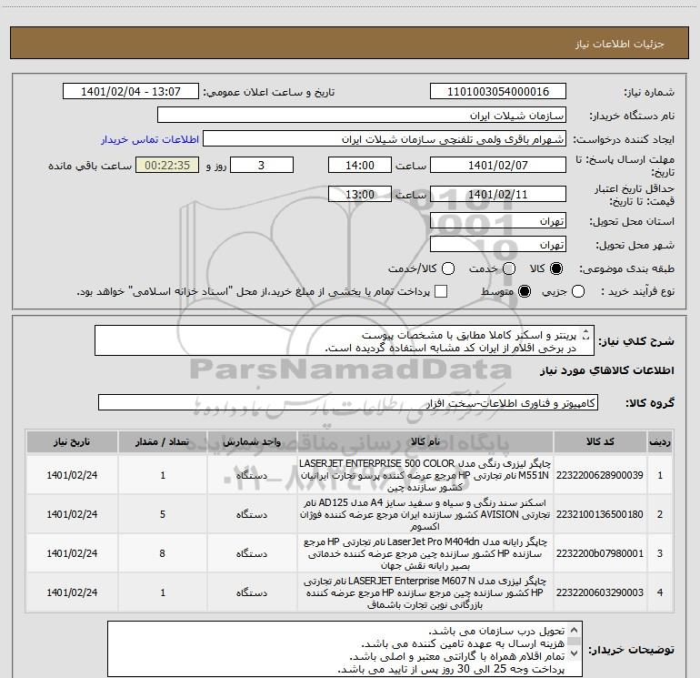Click the buyer name field سازمان شیلات ایران
The height and width of the screenshot is (678, 700).
(362, 116)
